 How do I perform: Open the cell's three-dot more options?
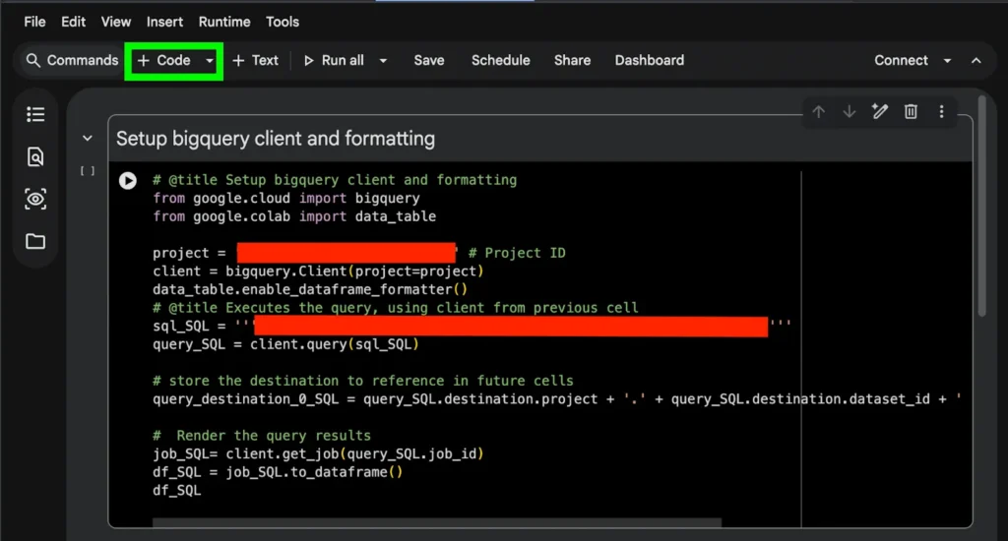941,112
